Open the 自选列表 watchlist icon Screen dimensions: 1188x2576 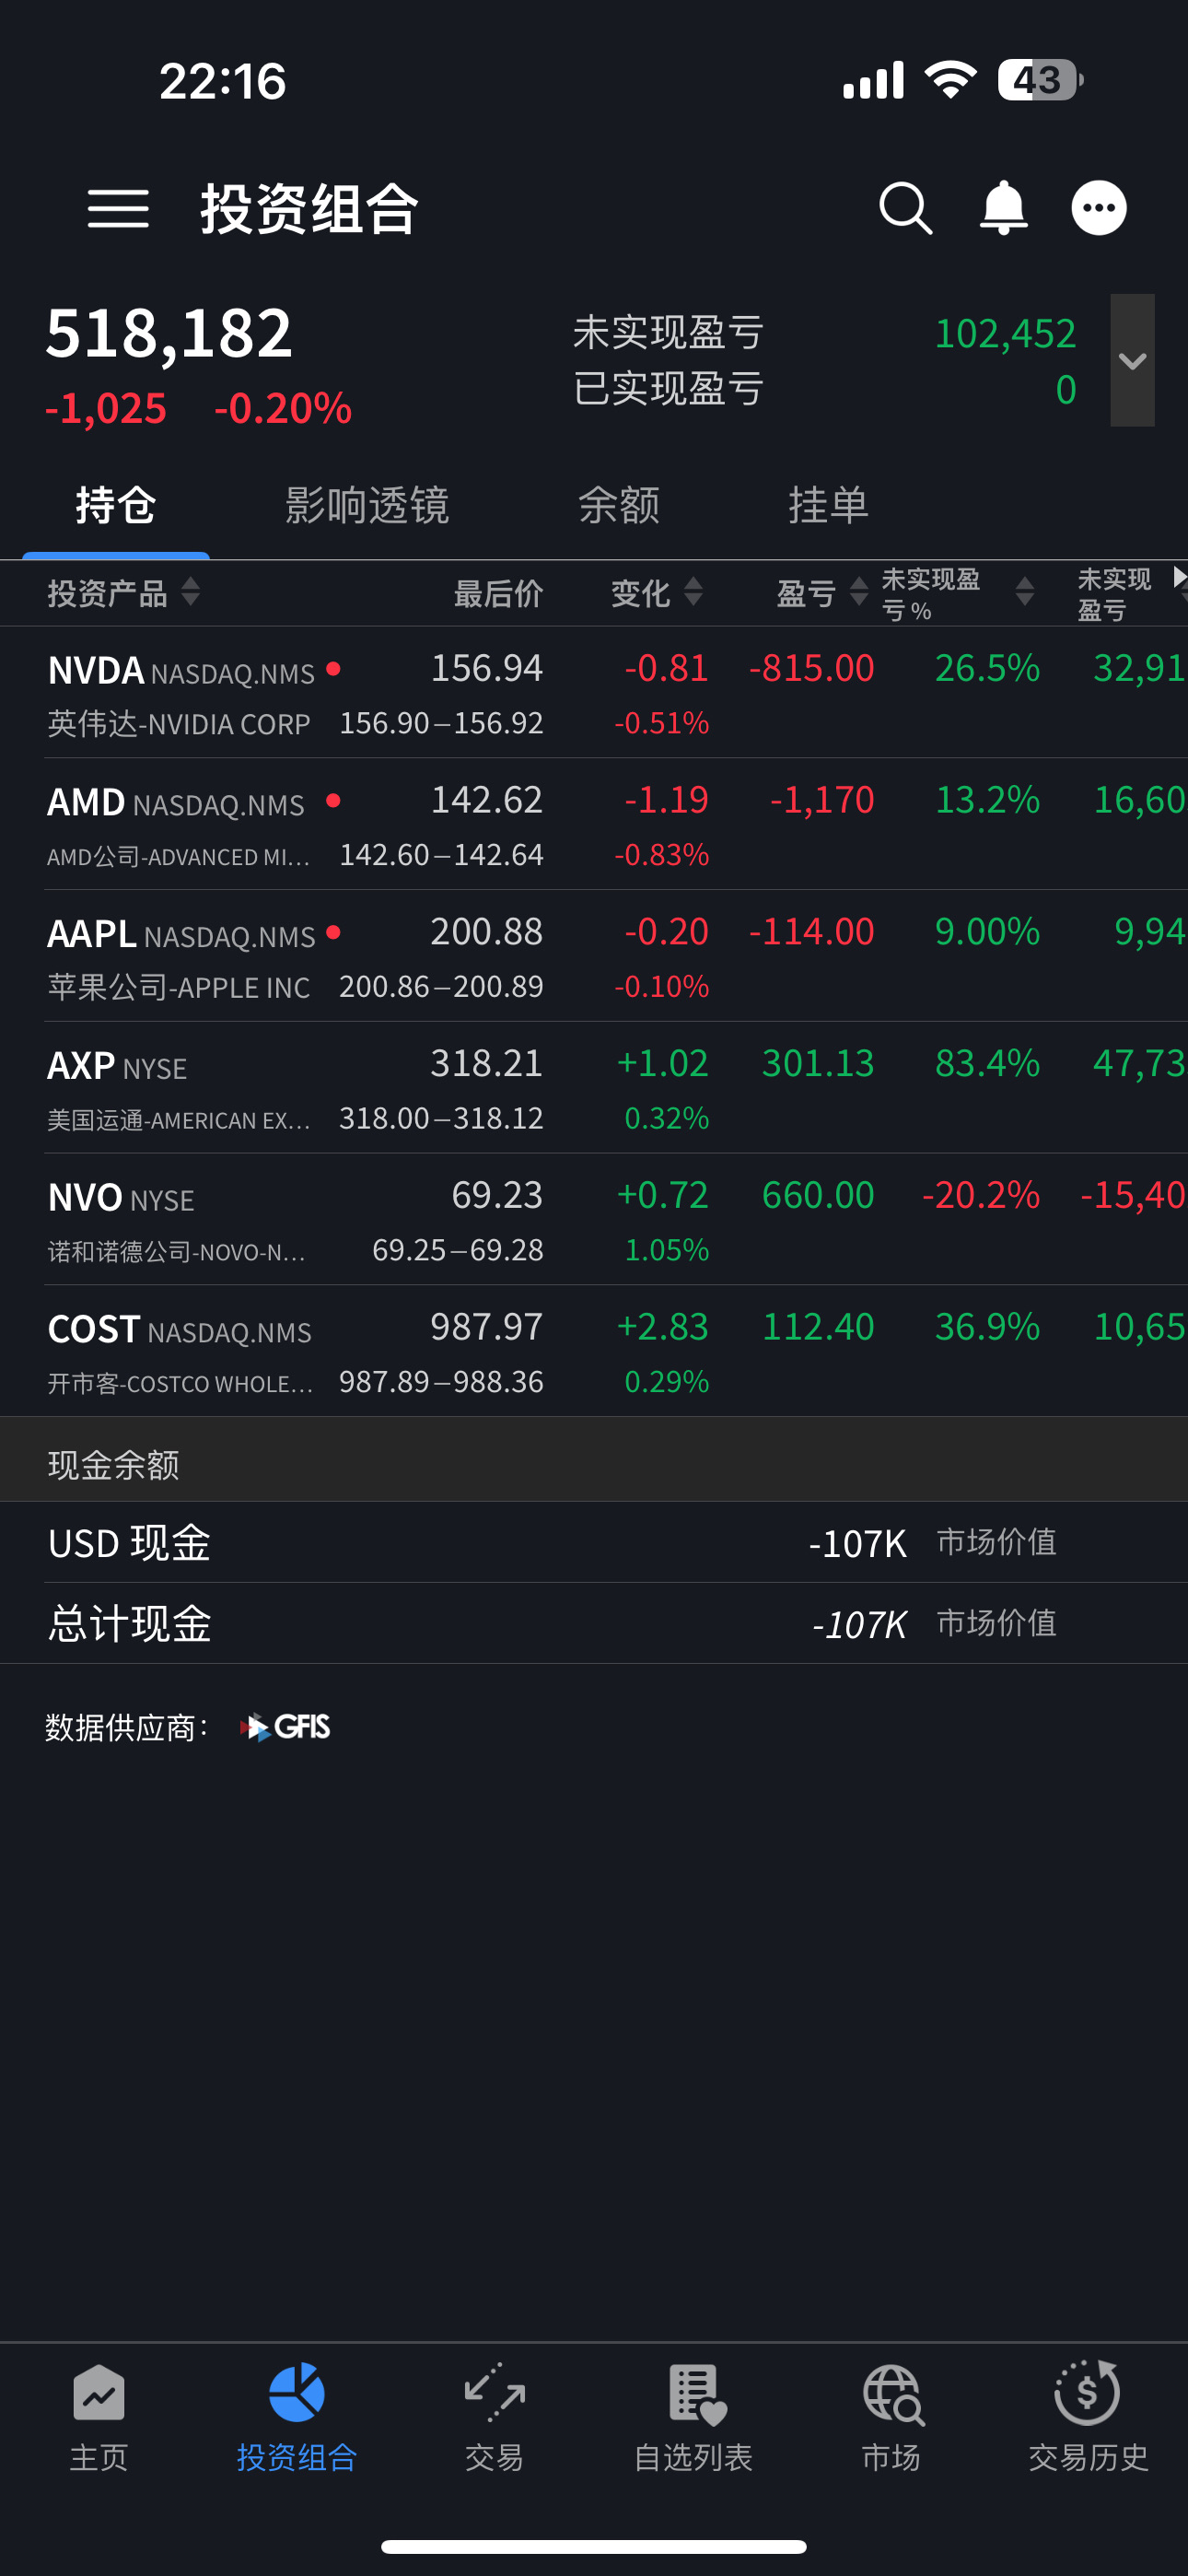695,2394
